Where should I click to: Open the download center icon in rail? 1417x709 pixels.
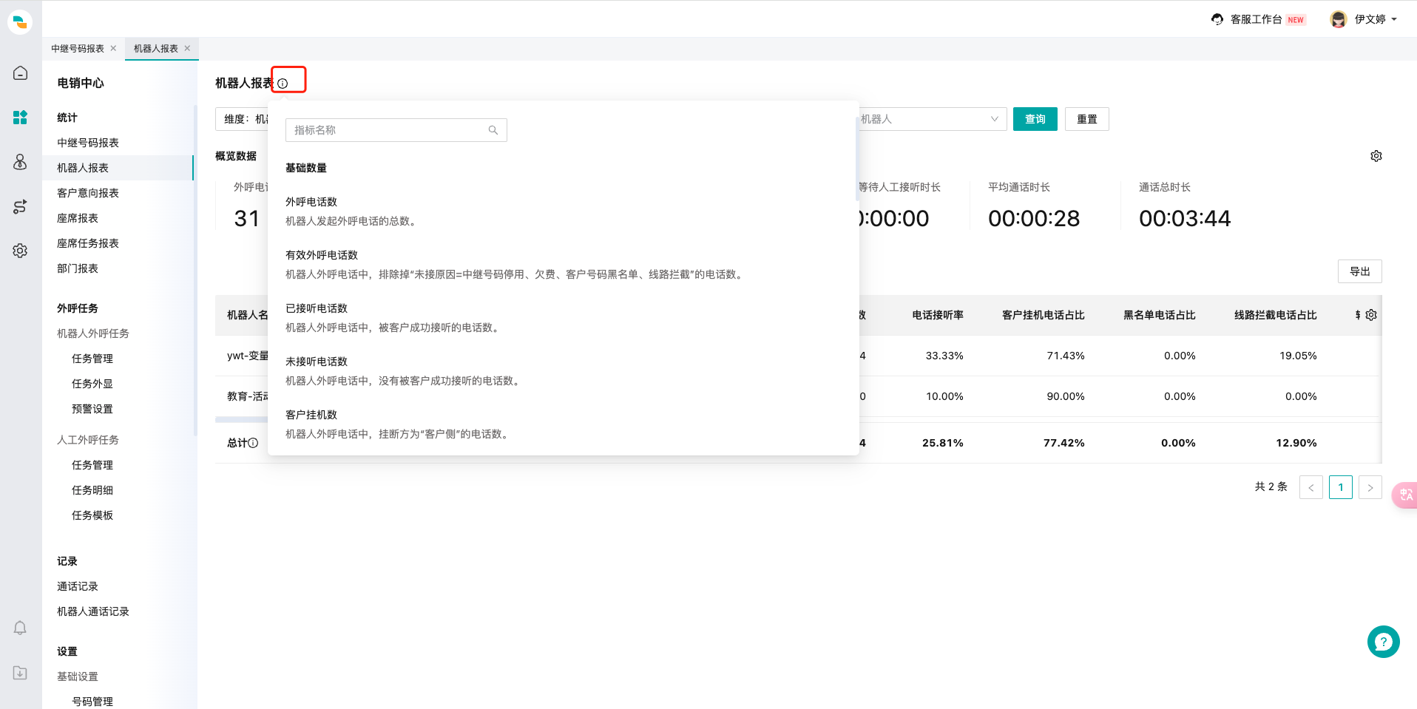pos(20,673)
